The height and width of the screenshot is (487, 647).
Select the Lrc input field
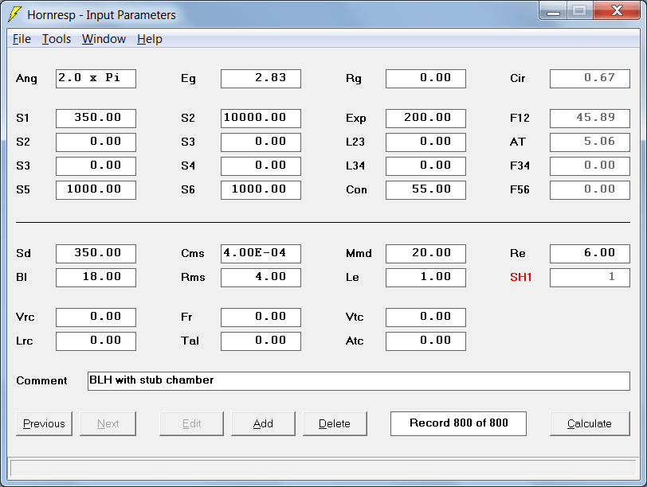(96, 341)
